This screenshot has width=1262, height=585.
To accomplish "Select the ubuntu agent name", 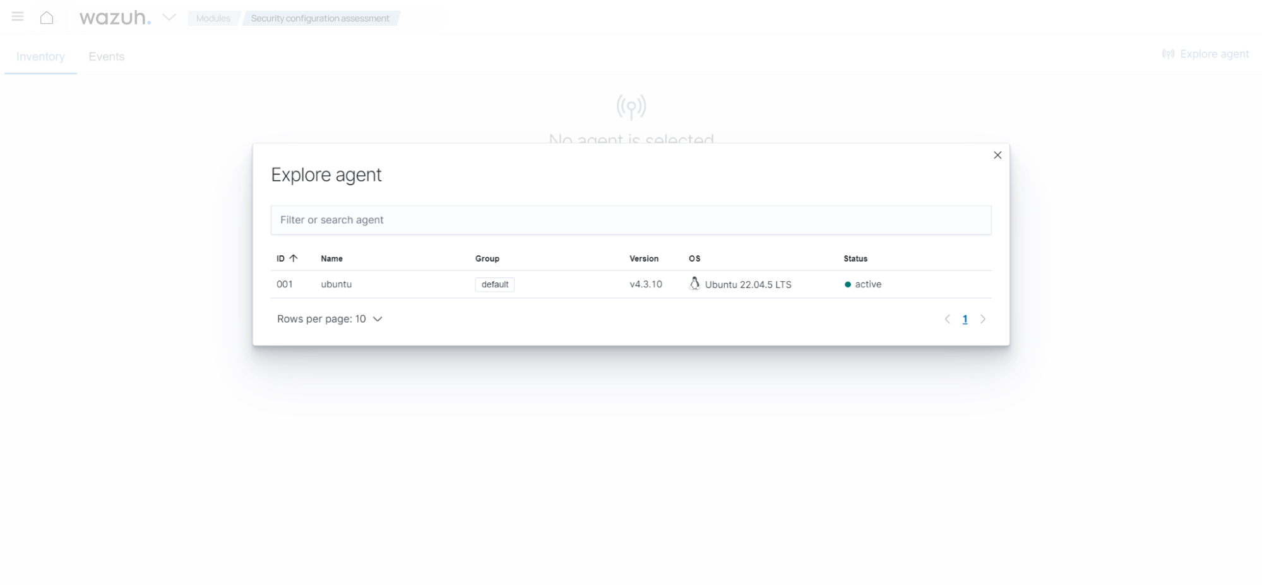I will coord(336,284).
